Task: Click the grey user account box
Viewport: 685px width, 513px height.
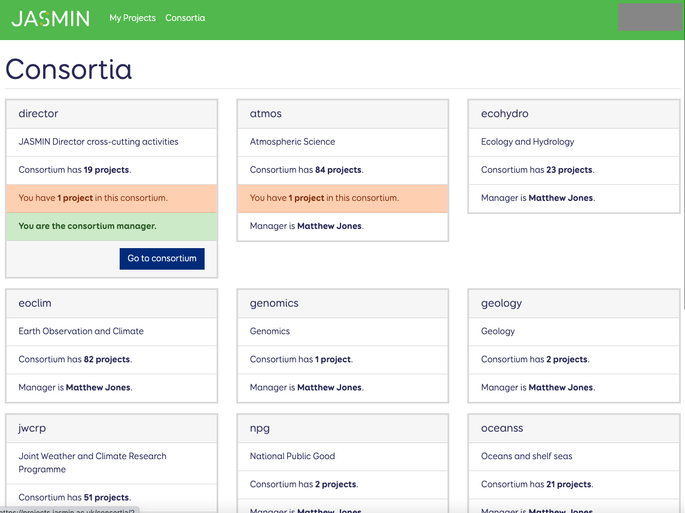Action: click(650, 17)
